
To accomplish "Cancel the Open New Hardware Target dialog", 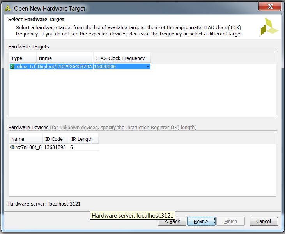I will [264, 221].
